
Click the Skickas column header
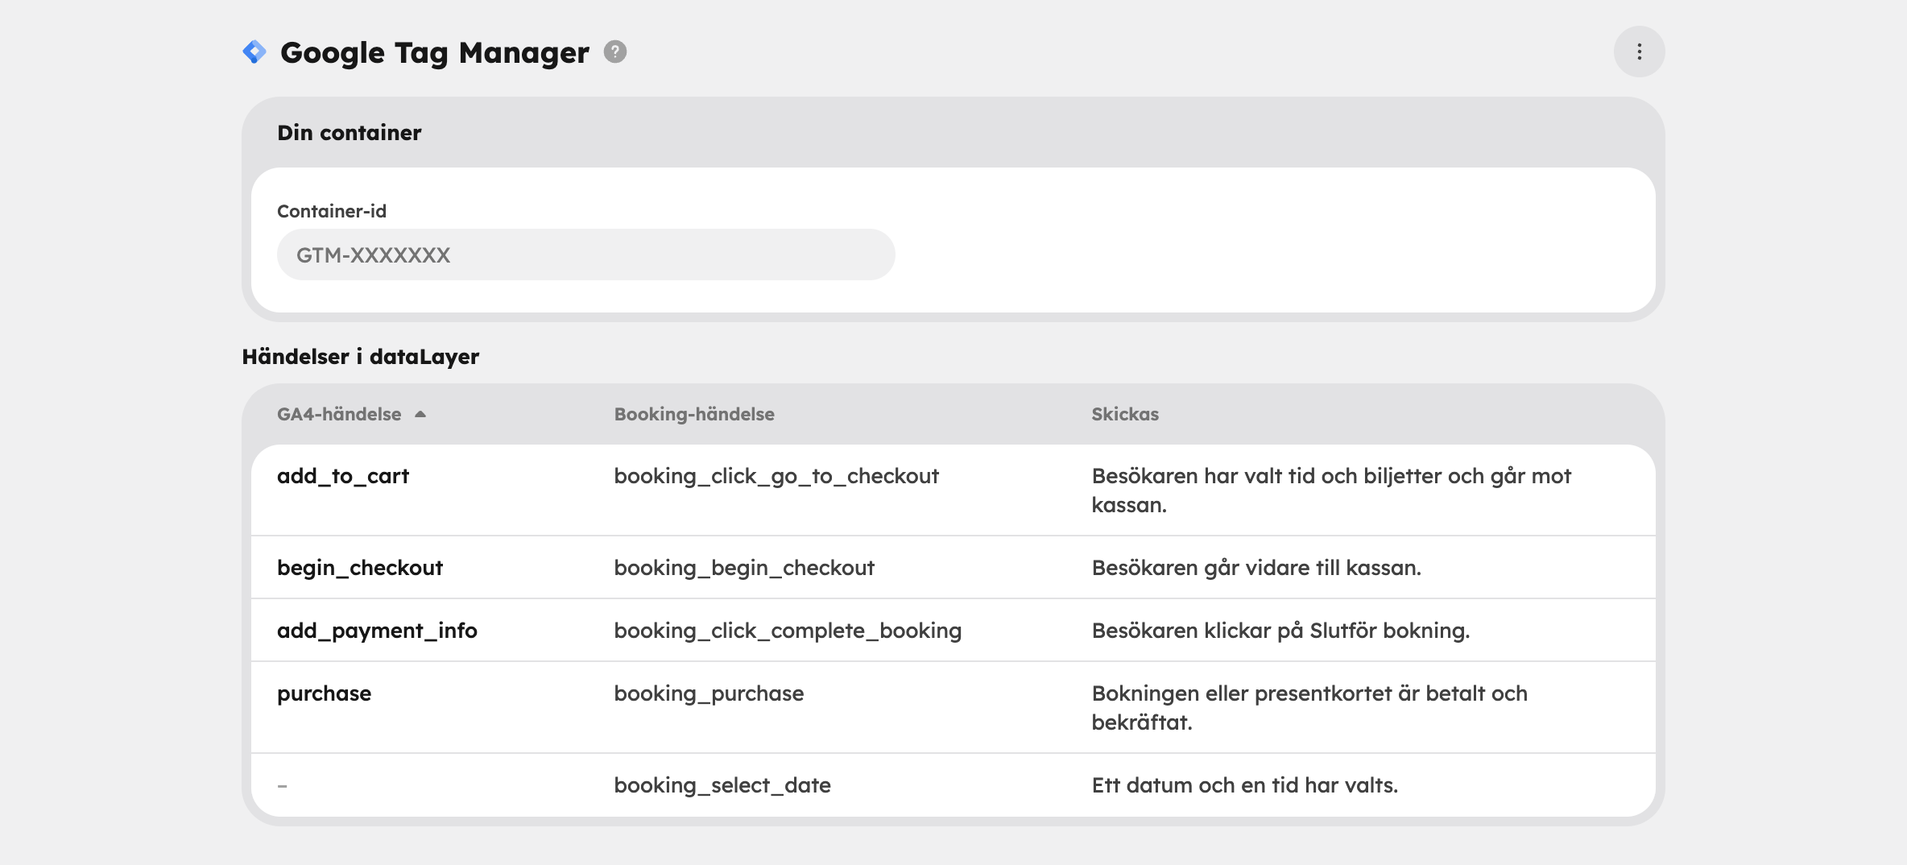click(1125, 414)
